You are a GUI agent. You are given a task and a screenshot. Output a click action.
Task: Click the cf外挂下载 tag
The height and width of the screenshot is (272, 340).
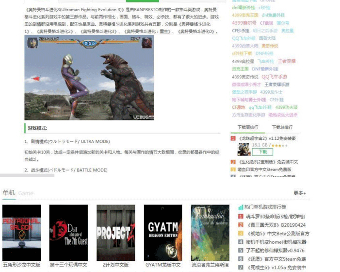(x=242, y=53)
